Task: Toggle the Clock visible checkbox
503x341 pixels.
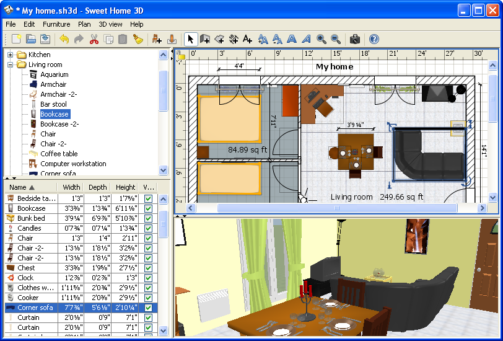Action: tap(148, 278)
